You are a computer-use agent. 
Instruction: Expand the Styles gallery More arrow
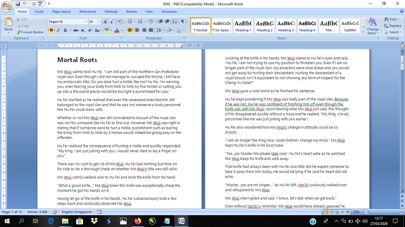tap(363, 32)
